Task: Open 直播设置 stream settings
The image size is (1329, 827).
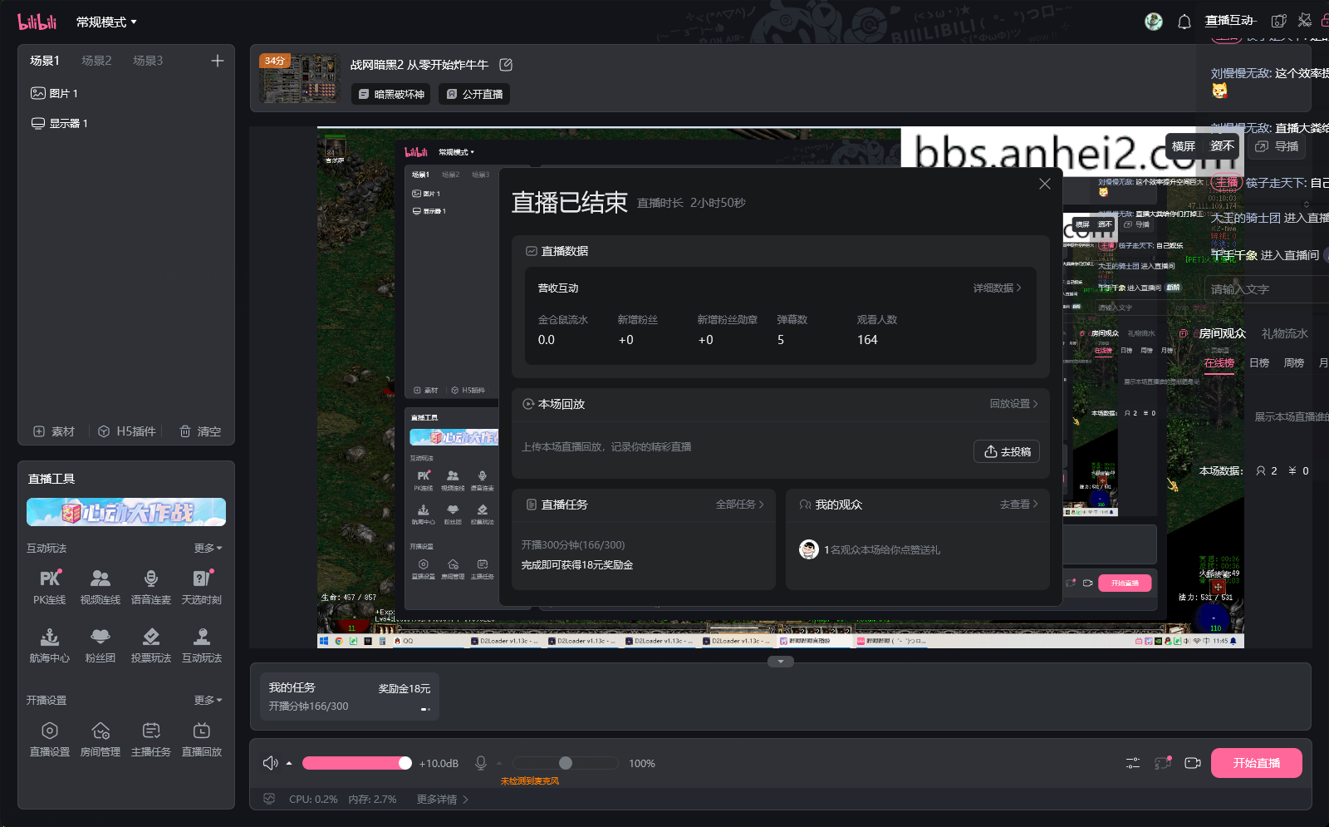Action: tap(50, 739)
